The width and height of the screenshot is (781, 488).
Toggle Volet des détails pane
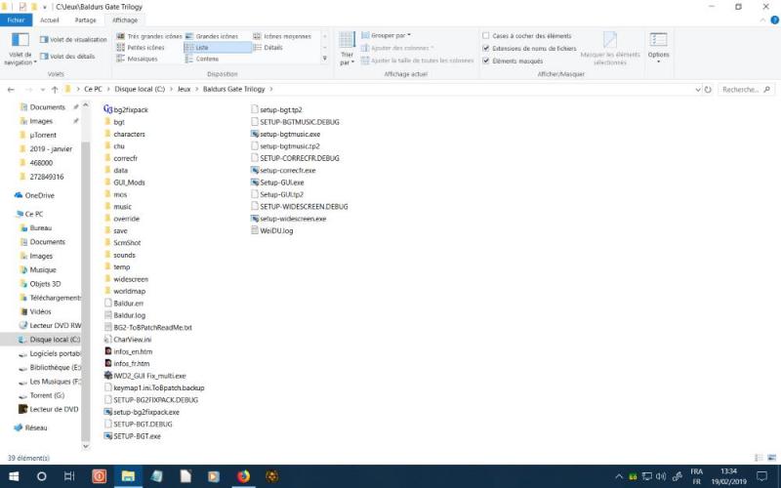[67, 57]
